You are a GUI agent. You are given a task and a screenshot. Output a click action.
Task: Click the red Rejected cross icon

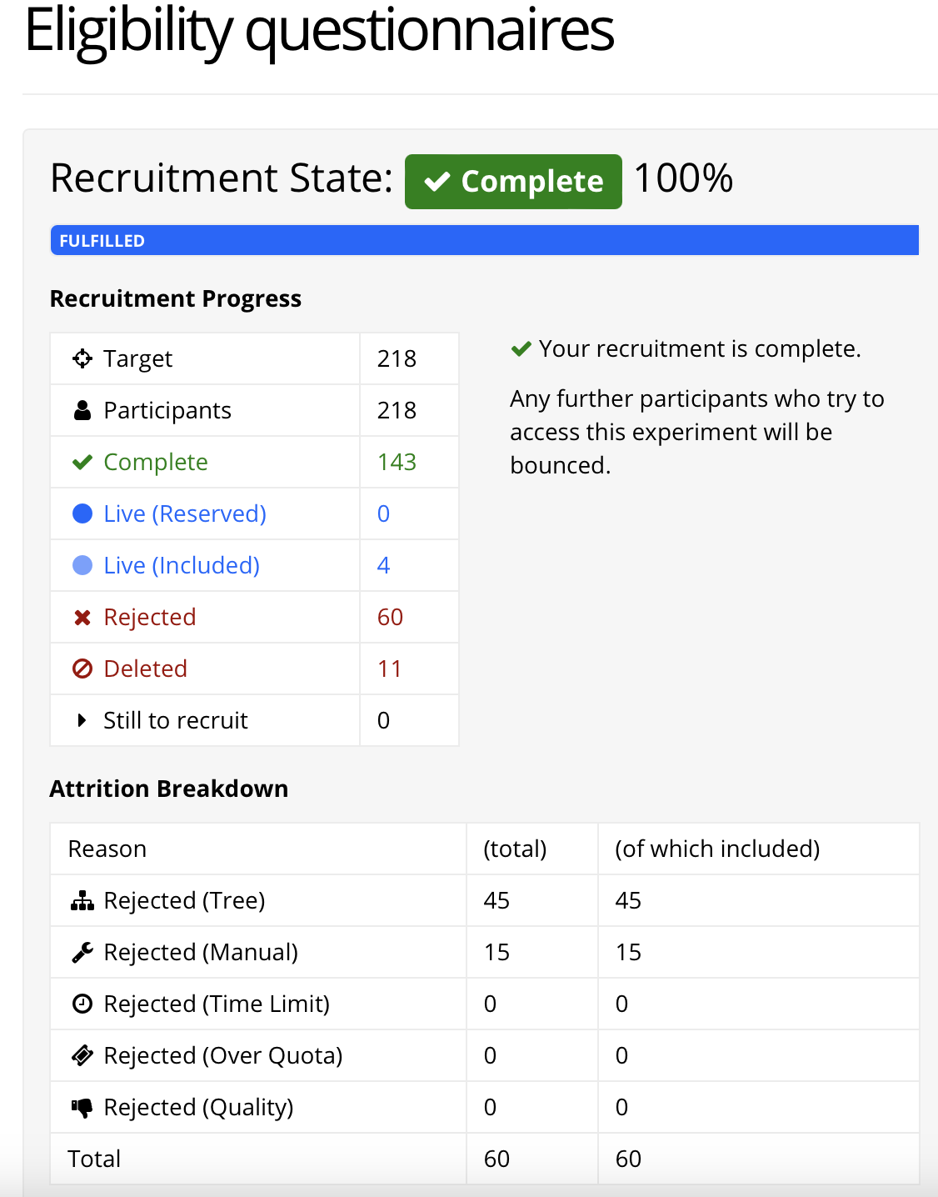82,618
